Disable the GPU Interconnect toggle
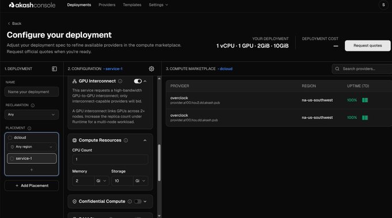Image resolution: width=392 pixels, height=218 pixels. [x=138, y=81]
